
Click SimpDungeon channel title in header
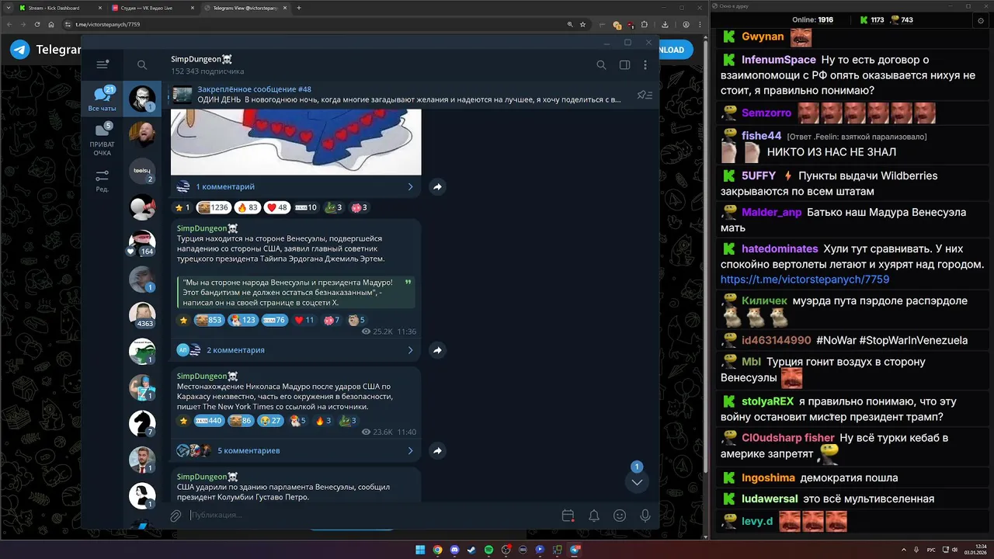click(x=201, y=59)
